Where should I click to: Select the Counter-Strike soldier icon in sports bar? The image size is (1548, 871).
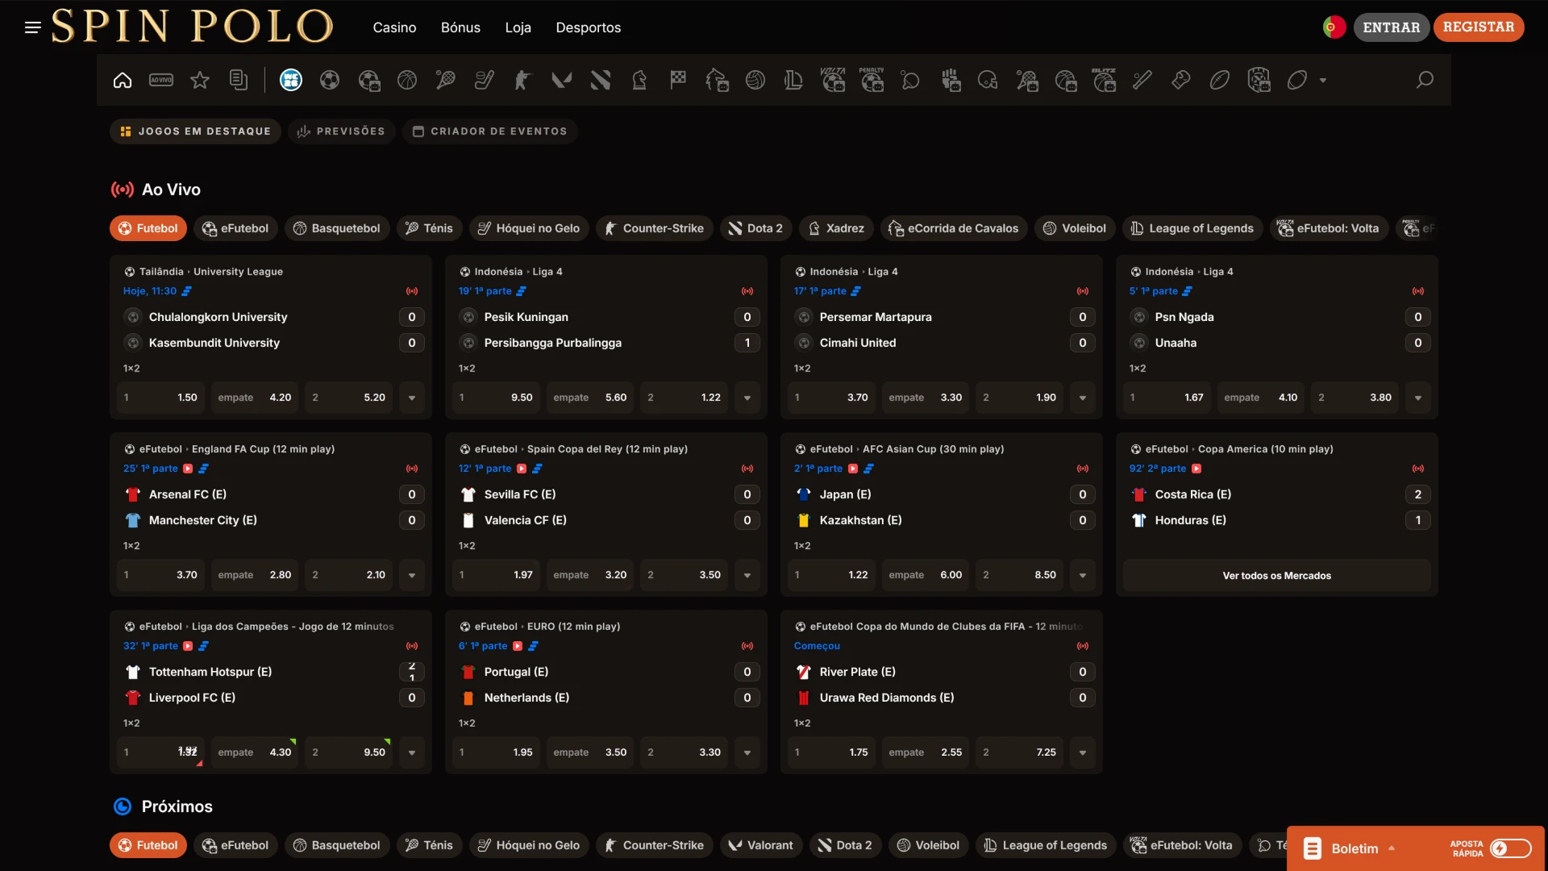tap(523, 80)
